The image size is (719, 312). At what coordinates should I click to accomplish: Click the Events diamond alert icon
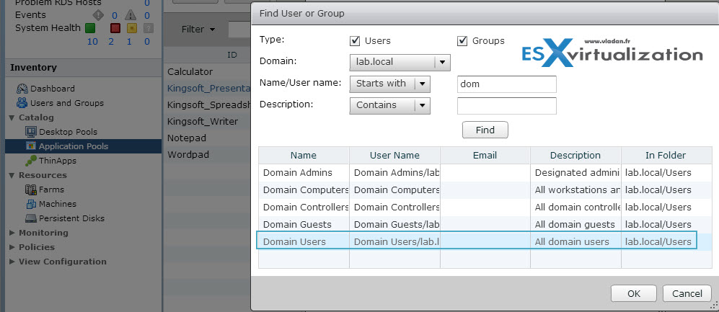pos(99,15)
